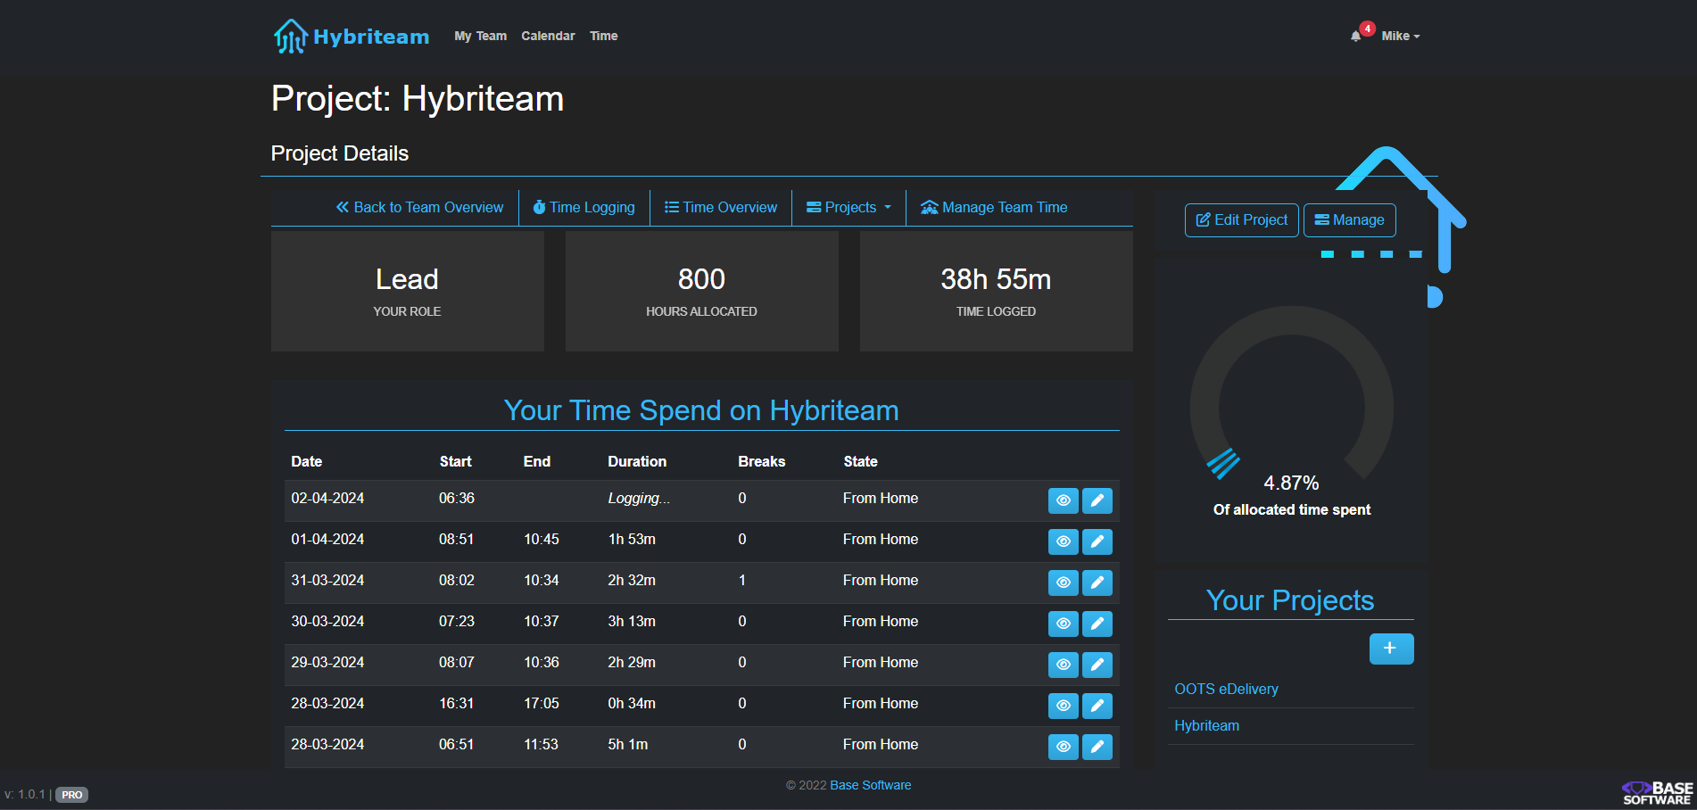Go to My Team in navigation
Image resolution: width=1697 pixels, height=810 pixels.
click(x=480, y=37)
